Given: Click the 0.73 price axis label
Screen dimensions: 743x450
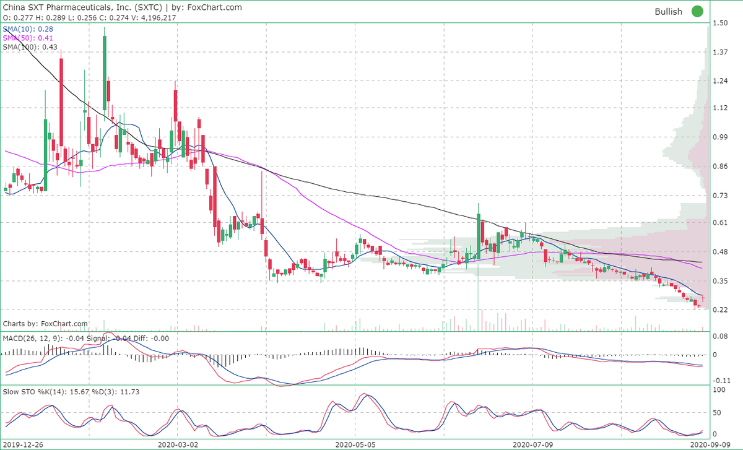Looking at the screenshot, I should tap(719, 196).
